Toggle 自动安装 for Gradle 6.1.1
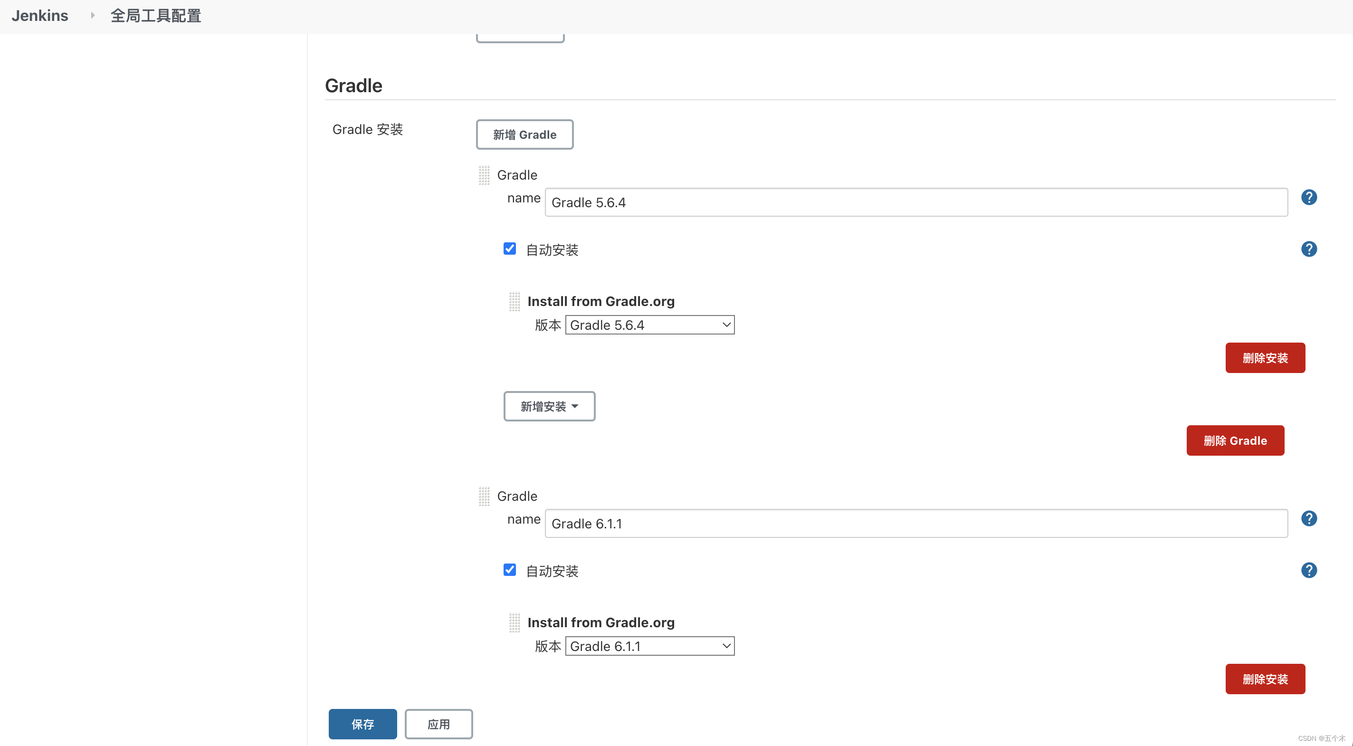This screenshot has height=746, width=1353. point(509,570)
